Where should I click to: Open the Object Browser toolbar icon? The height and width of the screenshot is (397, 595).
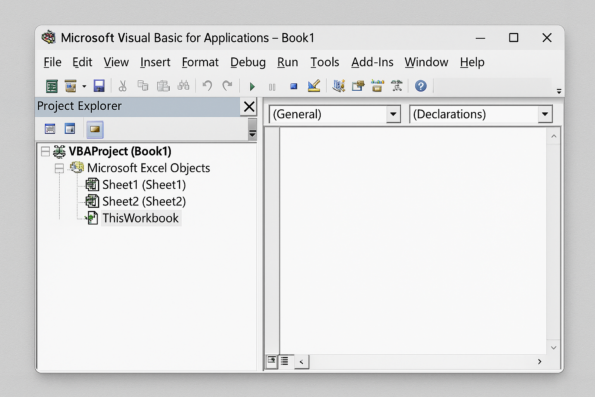click(377, 86)
